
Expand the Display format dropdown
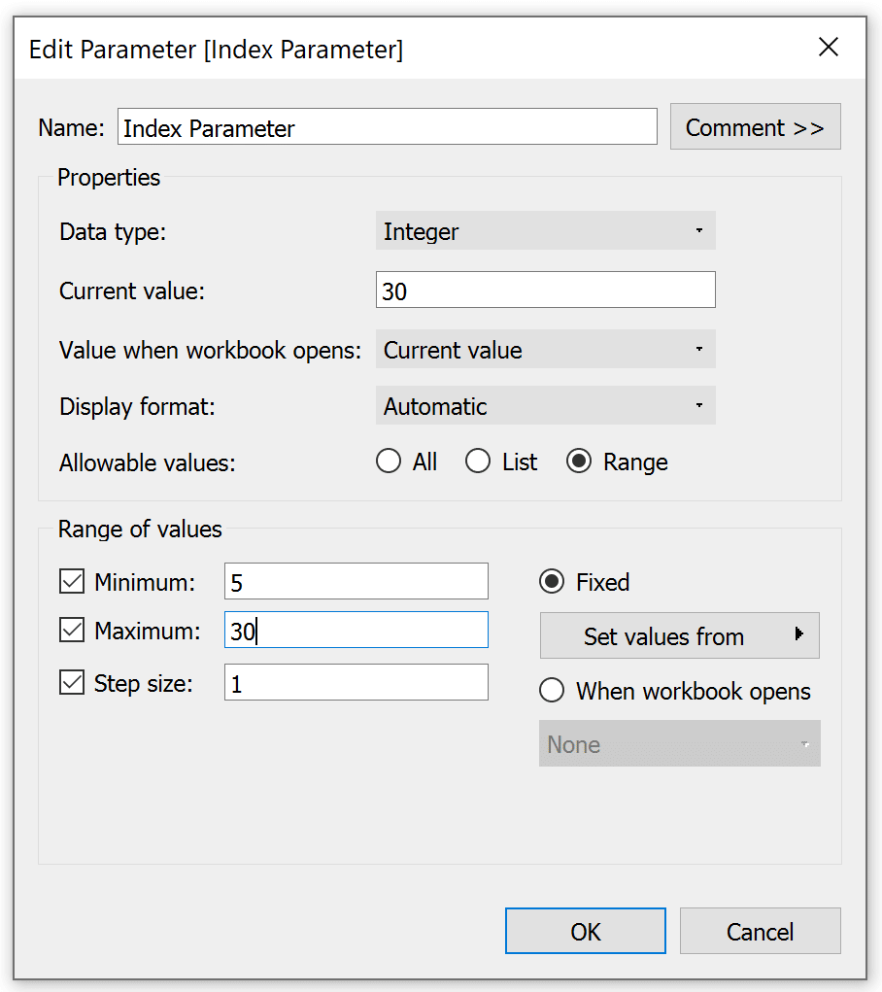pos(545,405)
